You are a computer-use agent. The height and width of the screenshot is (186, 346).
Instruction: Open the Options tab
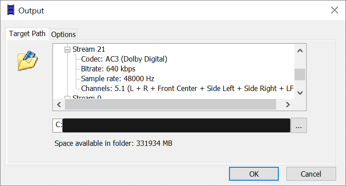[63, 34]
